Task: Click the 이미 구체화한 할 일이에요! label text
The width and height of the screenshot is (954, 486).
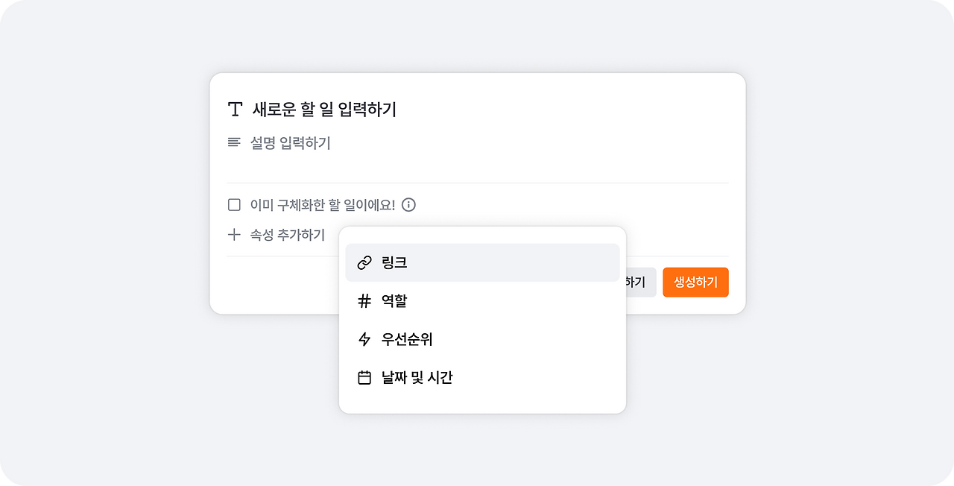Action: click(x=323, y=205)
